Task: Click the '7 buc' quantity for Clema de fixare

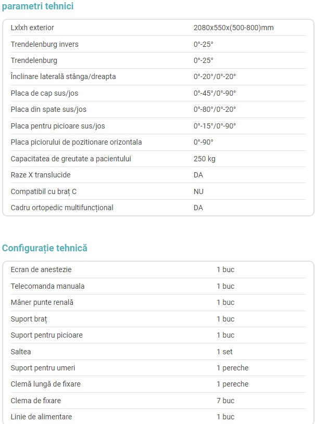Action: [225, 401]
